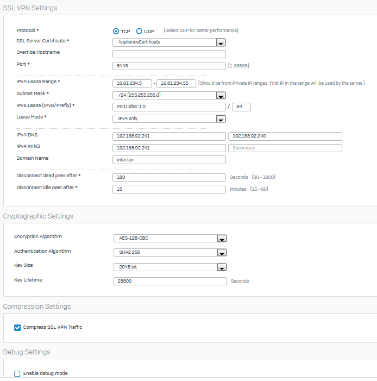
Task: Click the secondary IPv4 DNS field
Action: [285, 136]
